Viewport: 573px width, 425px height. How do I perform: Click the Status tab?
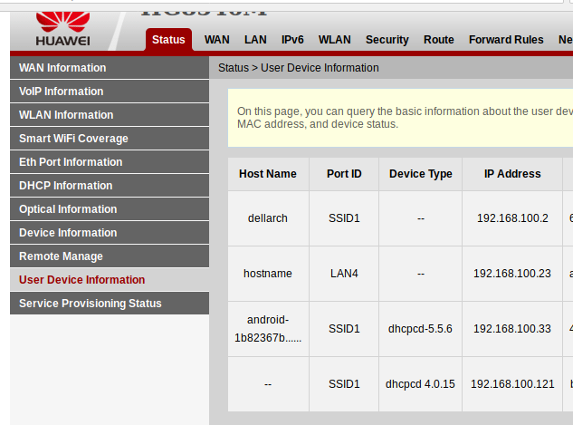pos(168,40)
